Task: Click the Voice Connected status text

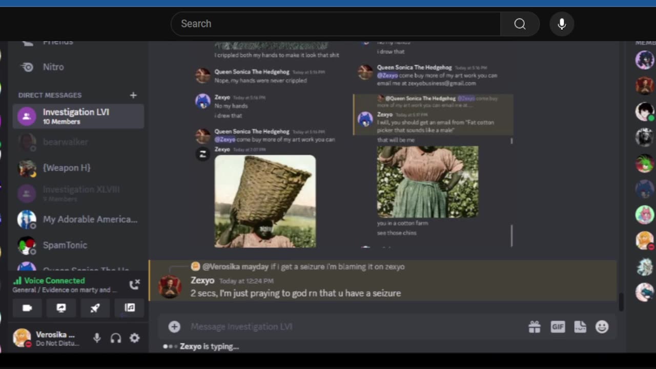Action: [54, 280]
